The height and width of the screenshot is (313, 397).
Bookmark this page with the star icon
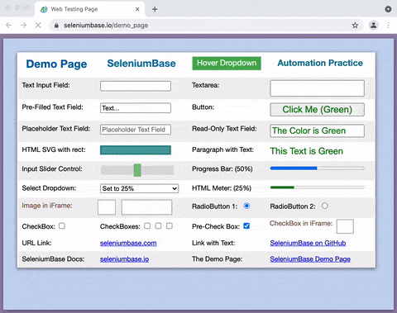click(355, 26)
